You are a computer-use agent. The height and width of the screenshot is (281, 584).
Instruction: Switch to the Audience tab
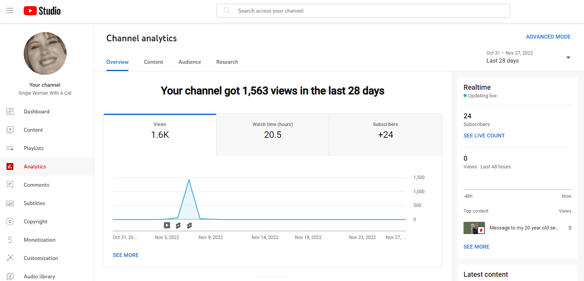click(x=190, y=62)
